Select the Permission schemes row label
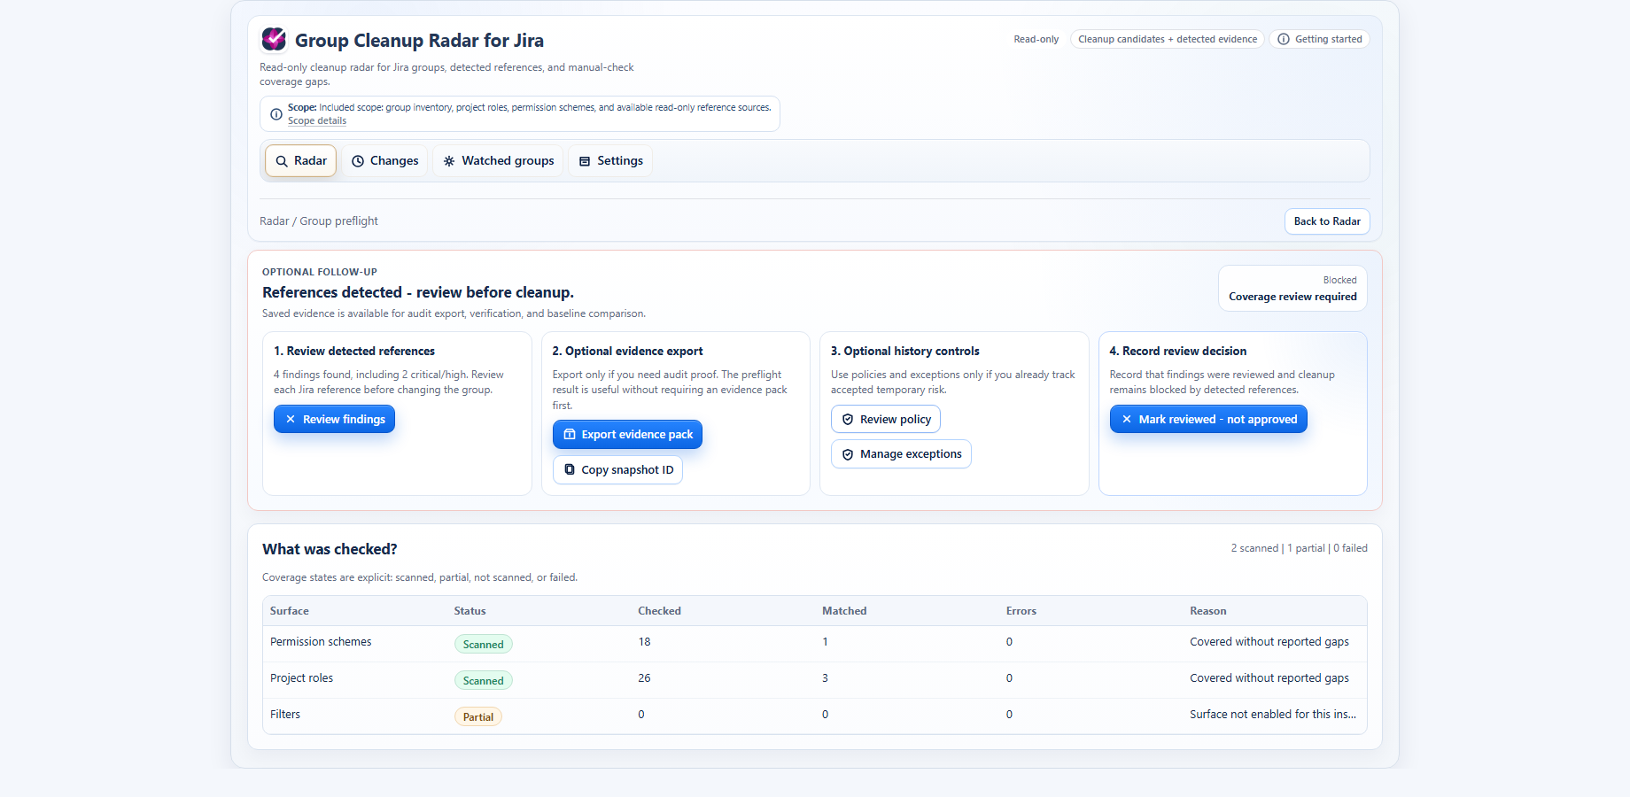The image size is (1630, 797). 321,642
